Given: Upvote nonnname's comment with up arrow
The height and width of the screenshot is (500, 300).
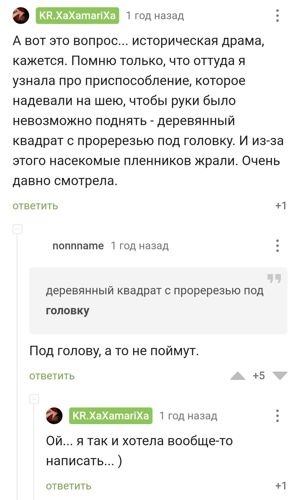Looking at the screenshot, I should coord(238,376).
